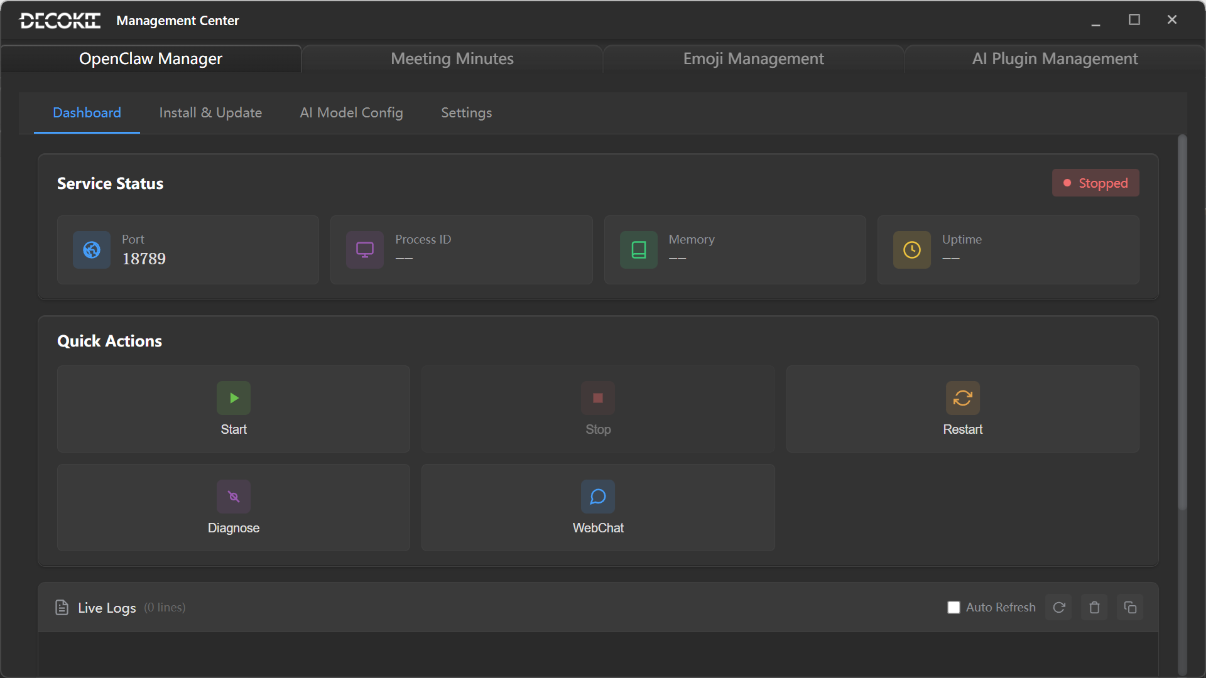Copy logs with the copy icon

point(1131,607)
